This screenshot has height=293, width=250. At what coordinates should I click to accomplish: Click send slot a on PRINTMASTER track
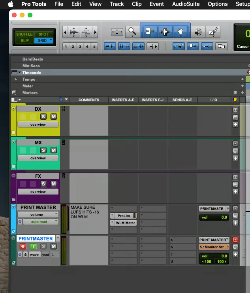point(183,240)
